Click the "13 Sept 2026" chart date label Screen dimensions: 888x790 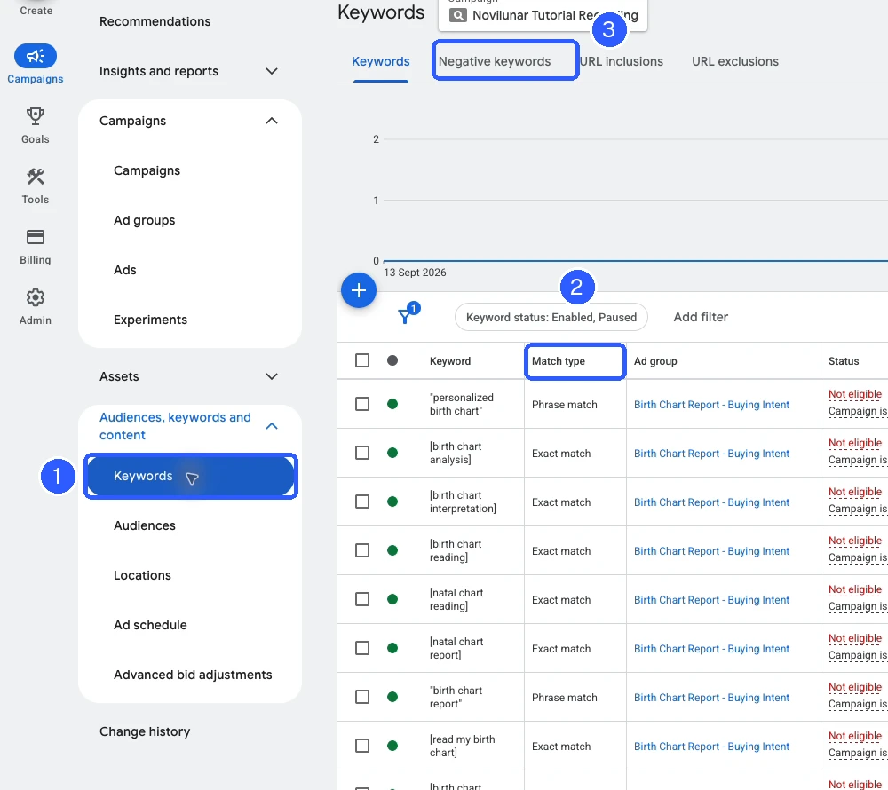pyautogui.click(x=415, y=273)
